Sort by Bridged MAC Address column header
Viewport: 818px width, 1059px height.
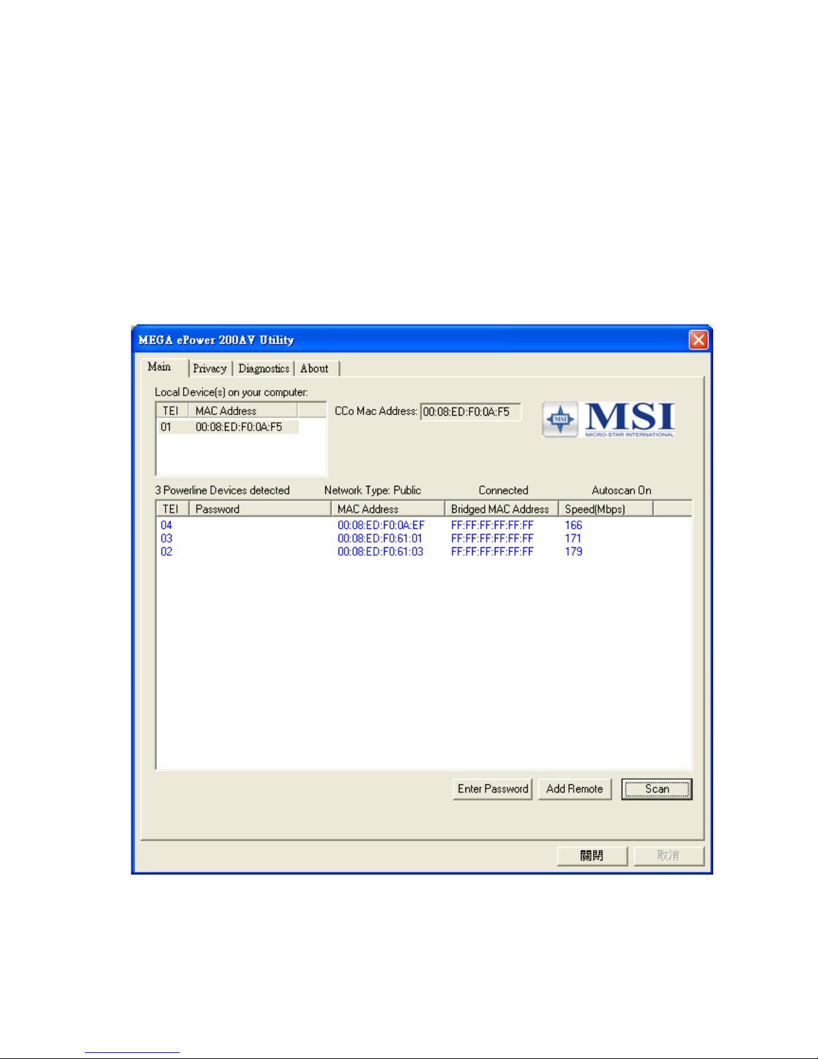pyautogui.click(x=500, y=509)
